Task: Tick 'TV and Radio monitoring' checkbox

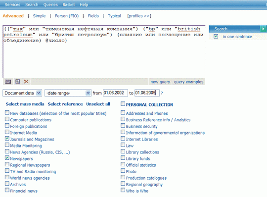Action: 7,171
